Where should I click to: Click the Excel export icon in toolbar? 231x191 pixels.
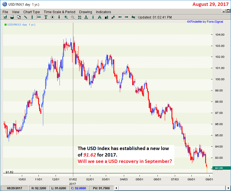coord(5,17)
